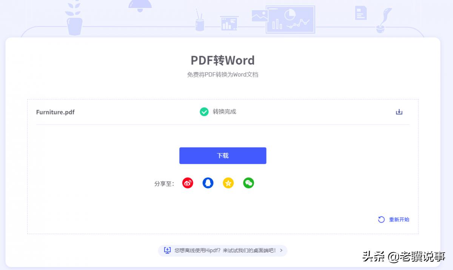Image resolution: width=453 pixels, height=270 pixels.
Task: Click the green checkmark conversion status icon
Action: coord(204,112)
